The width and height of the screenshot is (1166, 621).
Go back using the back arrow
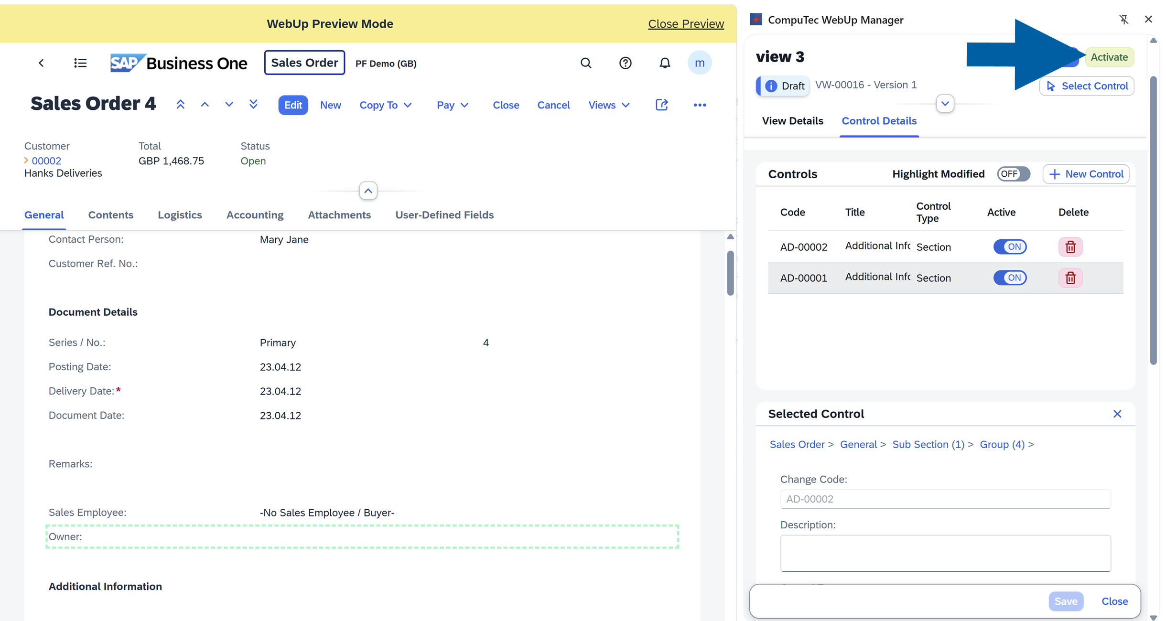pos(42,63)
